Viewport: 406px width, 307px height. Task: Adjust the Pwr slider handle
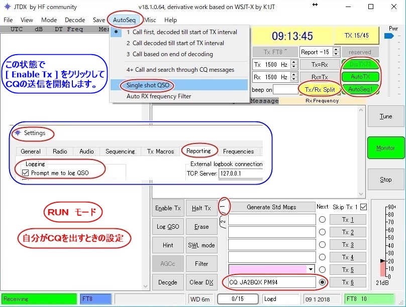click(x=389, y=36)
